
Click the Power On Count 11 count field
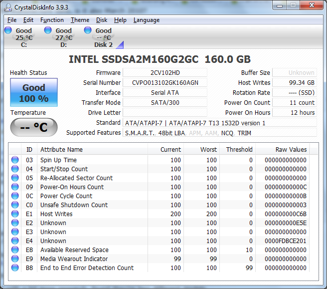tap(295, 103)
